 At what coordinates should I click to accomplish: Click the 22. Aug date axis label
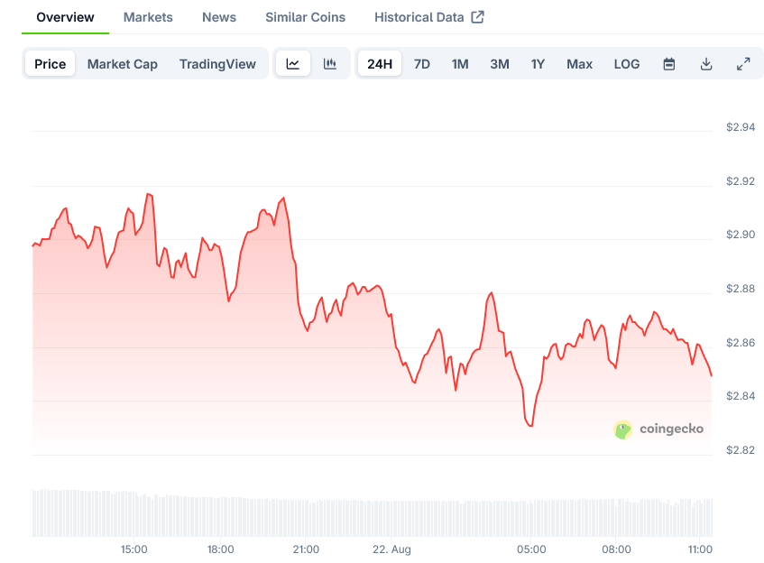click(391, 549)
